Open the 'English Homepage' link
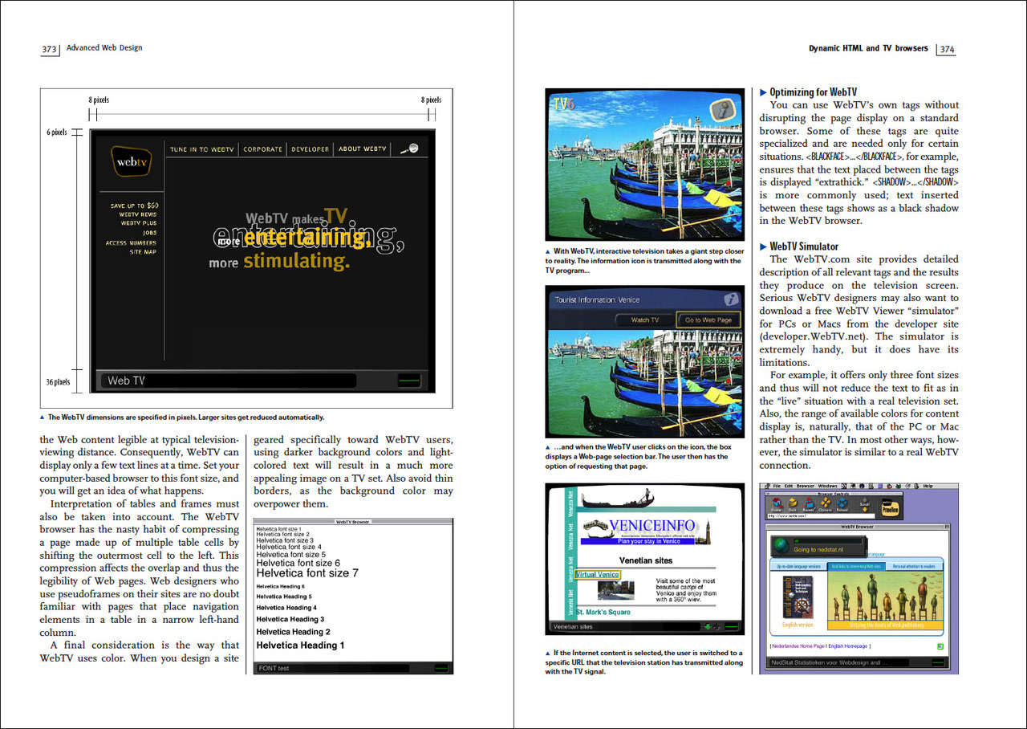 pos(847,646)
